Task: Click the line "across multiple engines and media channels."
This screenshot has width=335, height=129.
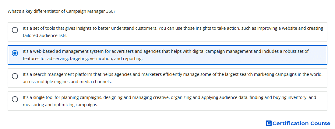Action: [x=67, y=82]
